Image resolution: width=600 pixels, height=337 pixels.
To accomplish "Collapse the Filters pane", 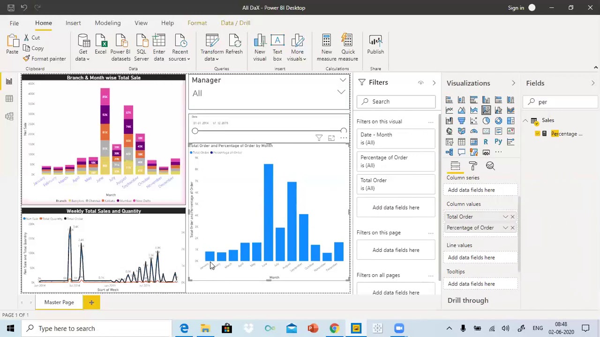I will point(434,83).
